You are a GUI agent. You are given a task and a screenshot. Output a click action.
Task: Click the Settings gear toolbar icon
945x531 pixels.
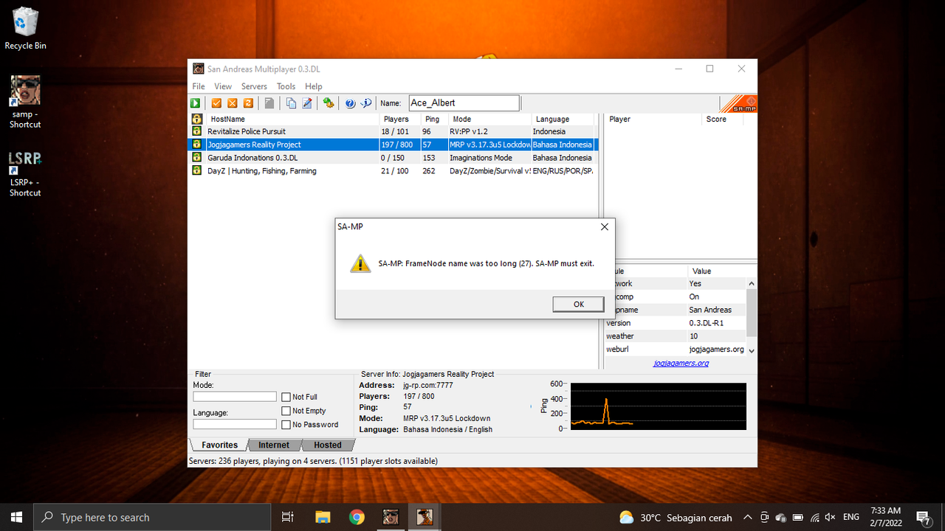coord(329,103)
